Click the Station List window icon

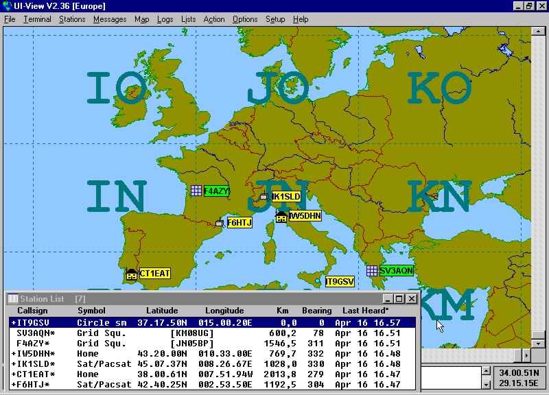[x=13, y=298]
